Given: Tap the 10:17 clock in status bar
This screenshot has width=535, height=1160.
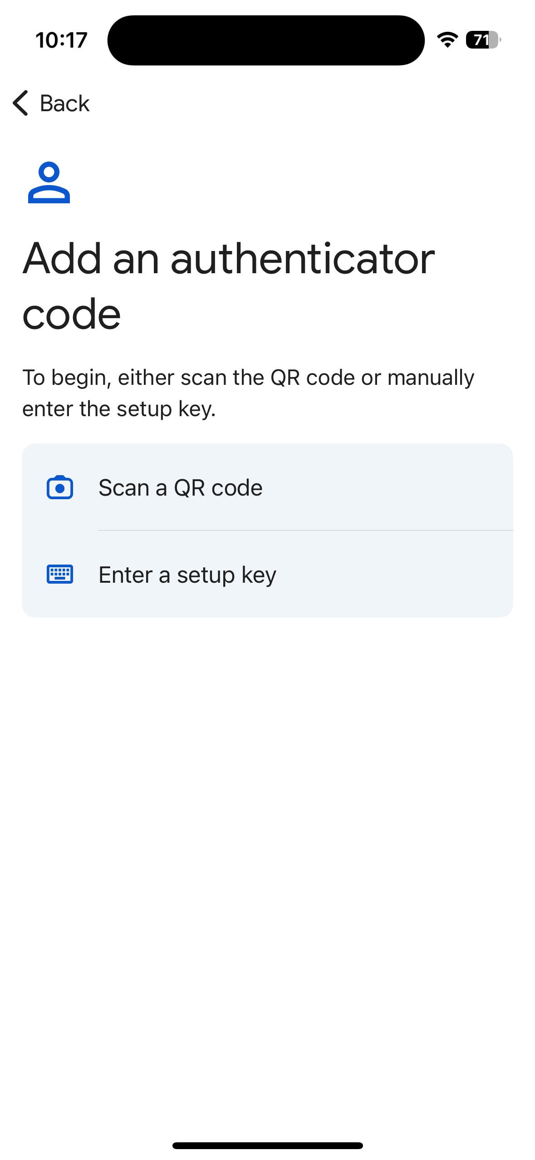Looking at the screenshot, I should tap(61, 40).
